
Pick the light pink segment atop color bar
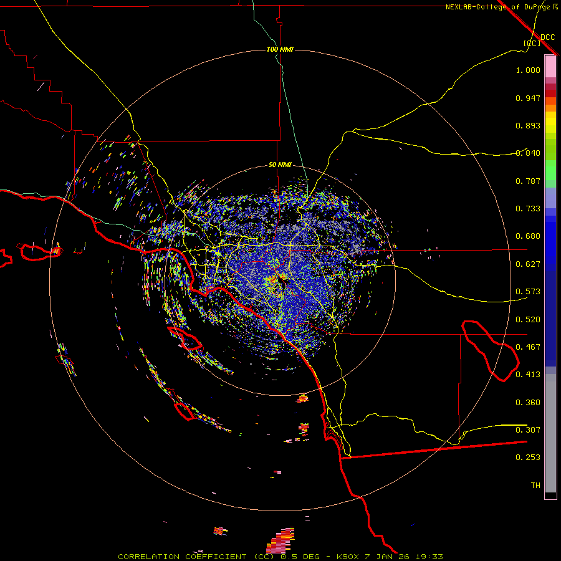click(x=550, y=66)
